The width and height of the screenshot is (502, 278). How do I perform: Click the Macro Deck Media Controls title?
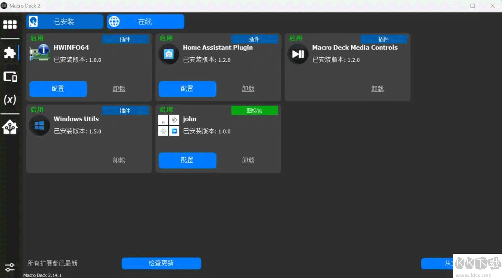click(x=355, y=48)
